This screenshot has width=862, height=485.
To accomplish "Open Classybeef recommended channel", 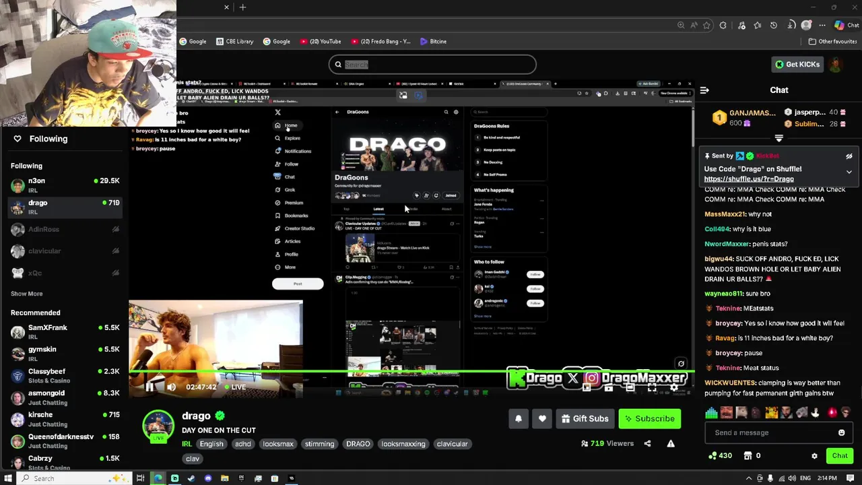I will pyautogui.click(x=65, y=376).
